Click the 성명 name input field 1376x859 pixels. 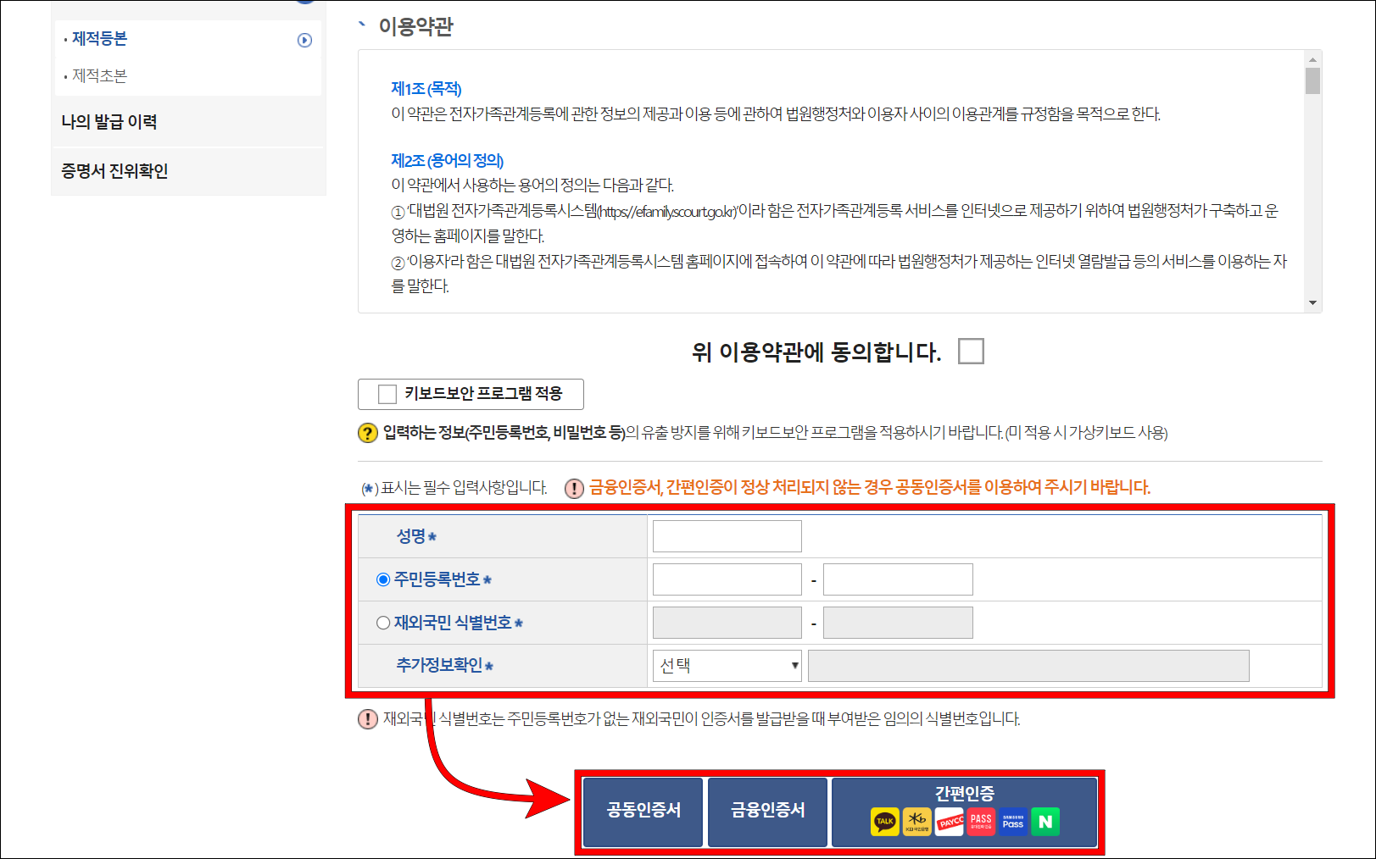pyautogui.click(x=727, y=536)
